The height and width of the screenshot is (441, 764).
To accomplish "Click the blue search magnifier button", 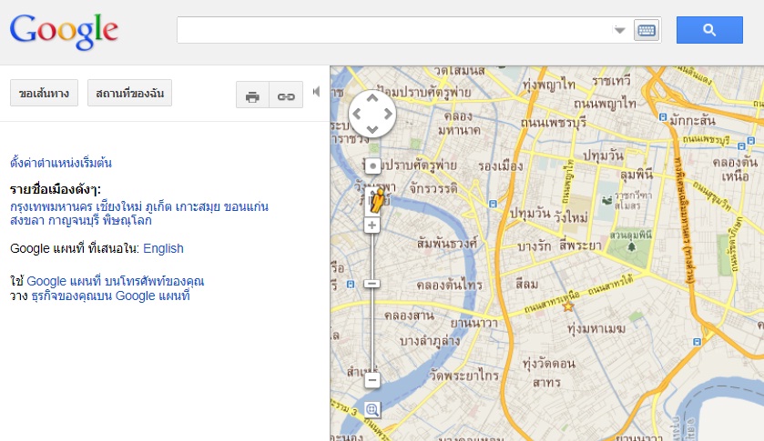I will [x=709, y=30].
